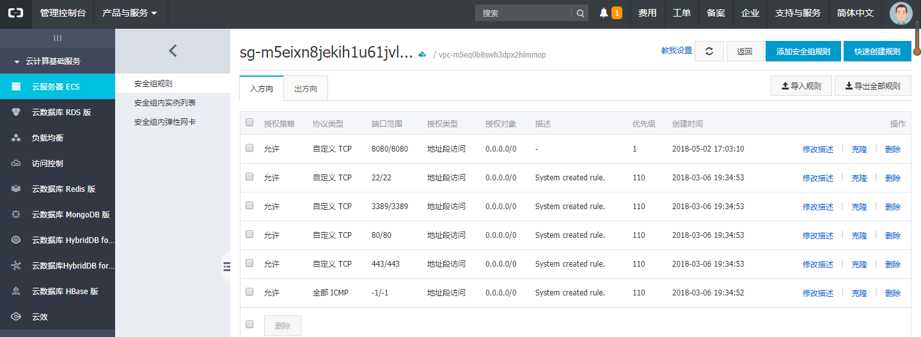Open the 产品与服务 dropdown menu
Screen dimensions: 921x337
click(130, 13)
